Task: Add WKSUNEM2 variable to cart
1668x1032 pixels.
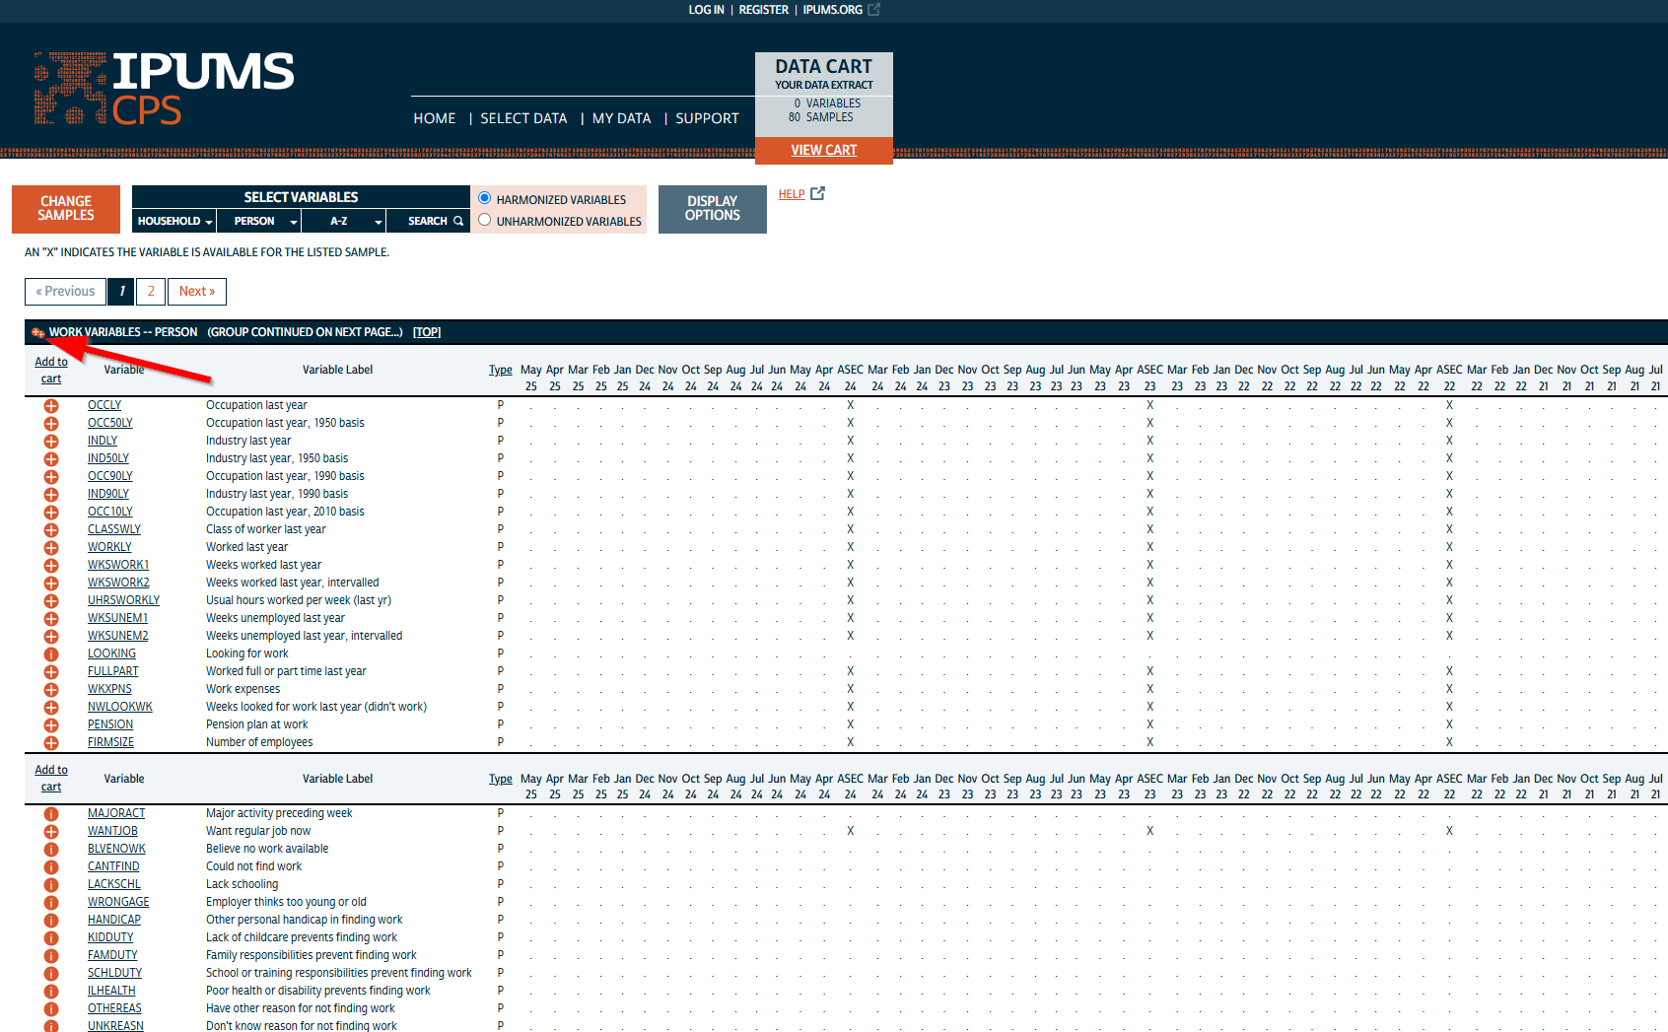Action: pyautogui.click(x=51, y=637)
